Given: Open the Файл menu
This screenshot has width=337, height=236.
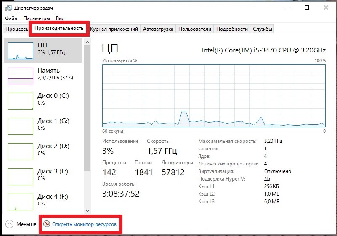Looking at the screenshot, I should [11, 18].
